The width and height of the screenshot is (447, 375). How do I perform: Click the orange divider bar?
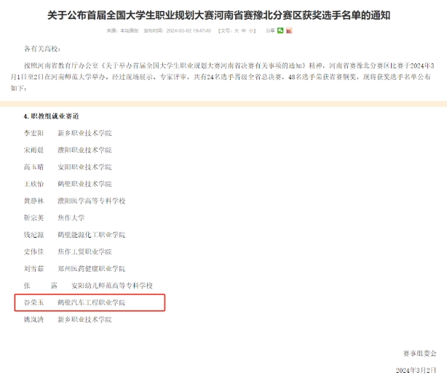(x=223, y=104)
